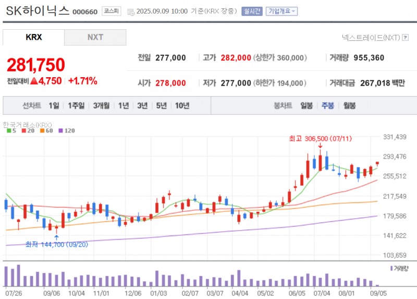Screen dimensions: 417x299
Task: Select the 10년 line chart range
Action: (x=182, y=105)
